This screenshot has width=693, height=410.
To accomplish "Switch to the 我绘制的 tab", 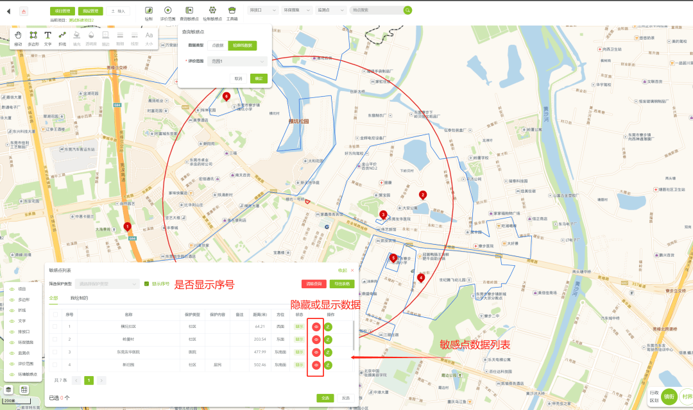I will click(79, 296).
